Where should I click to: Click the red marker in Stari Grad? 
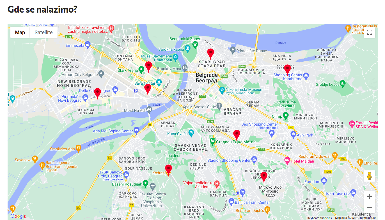pyautogui.click(x=210, y=53)
